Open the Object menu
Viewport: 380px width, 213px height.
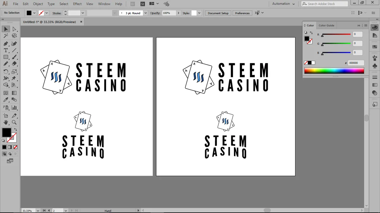38,4
